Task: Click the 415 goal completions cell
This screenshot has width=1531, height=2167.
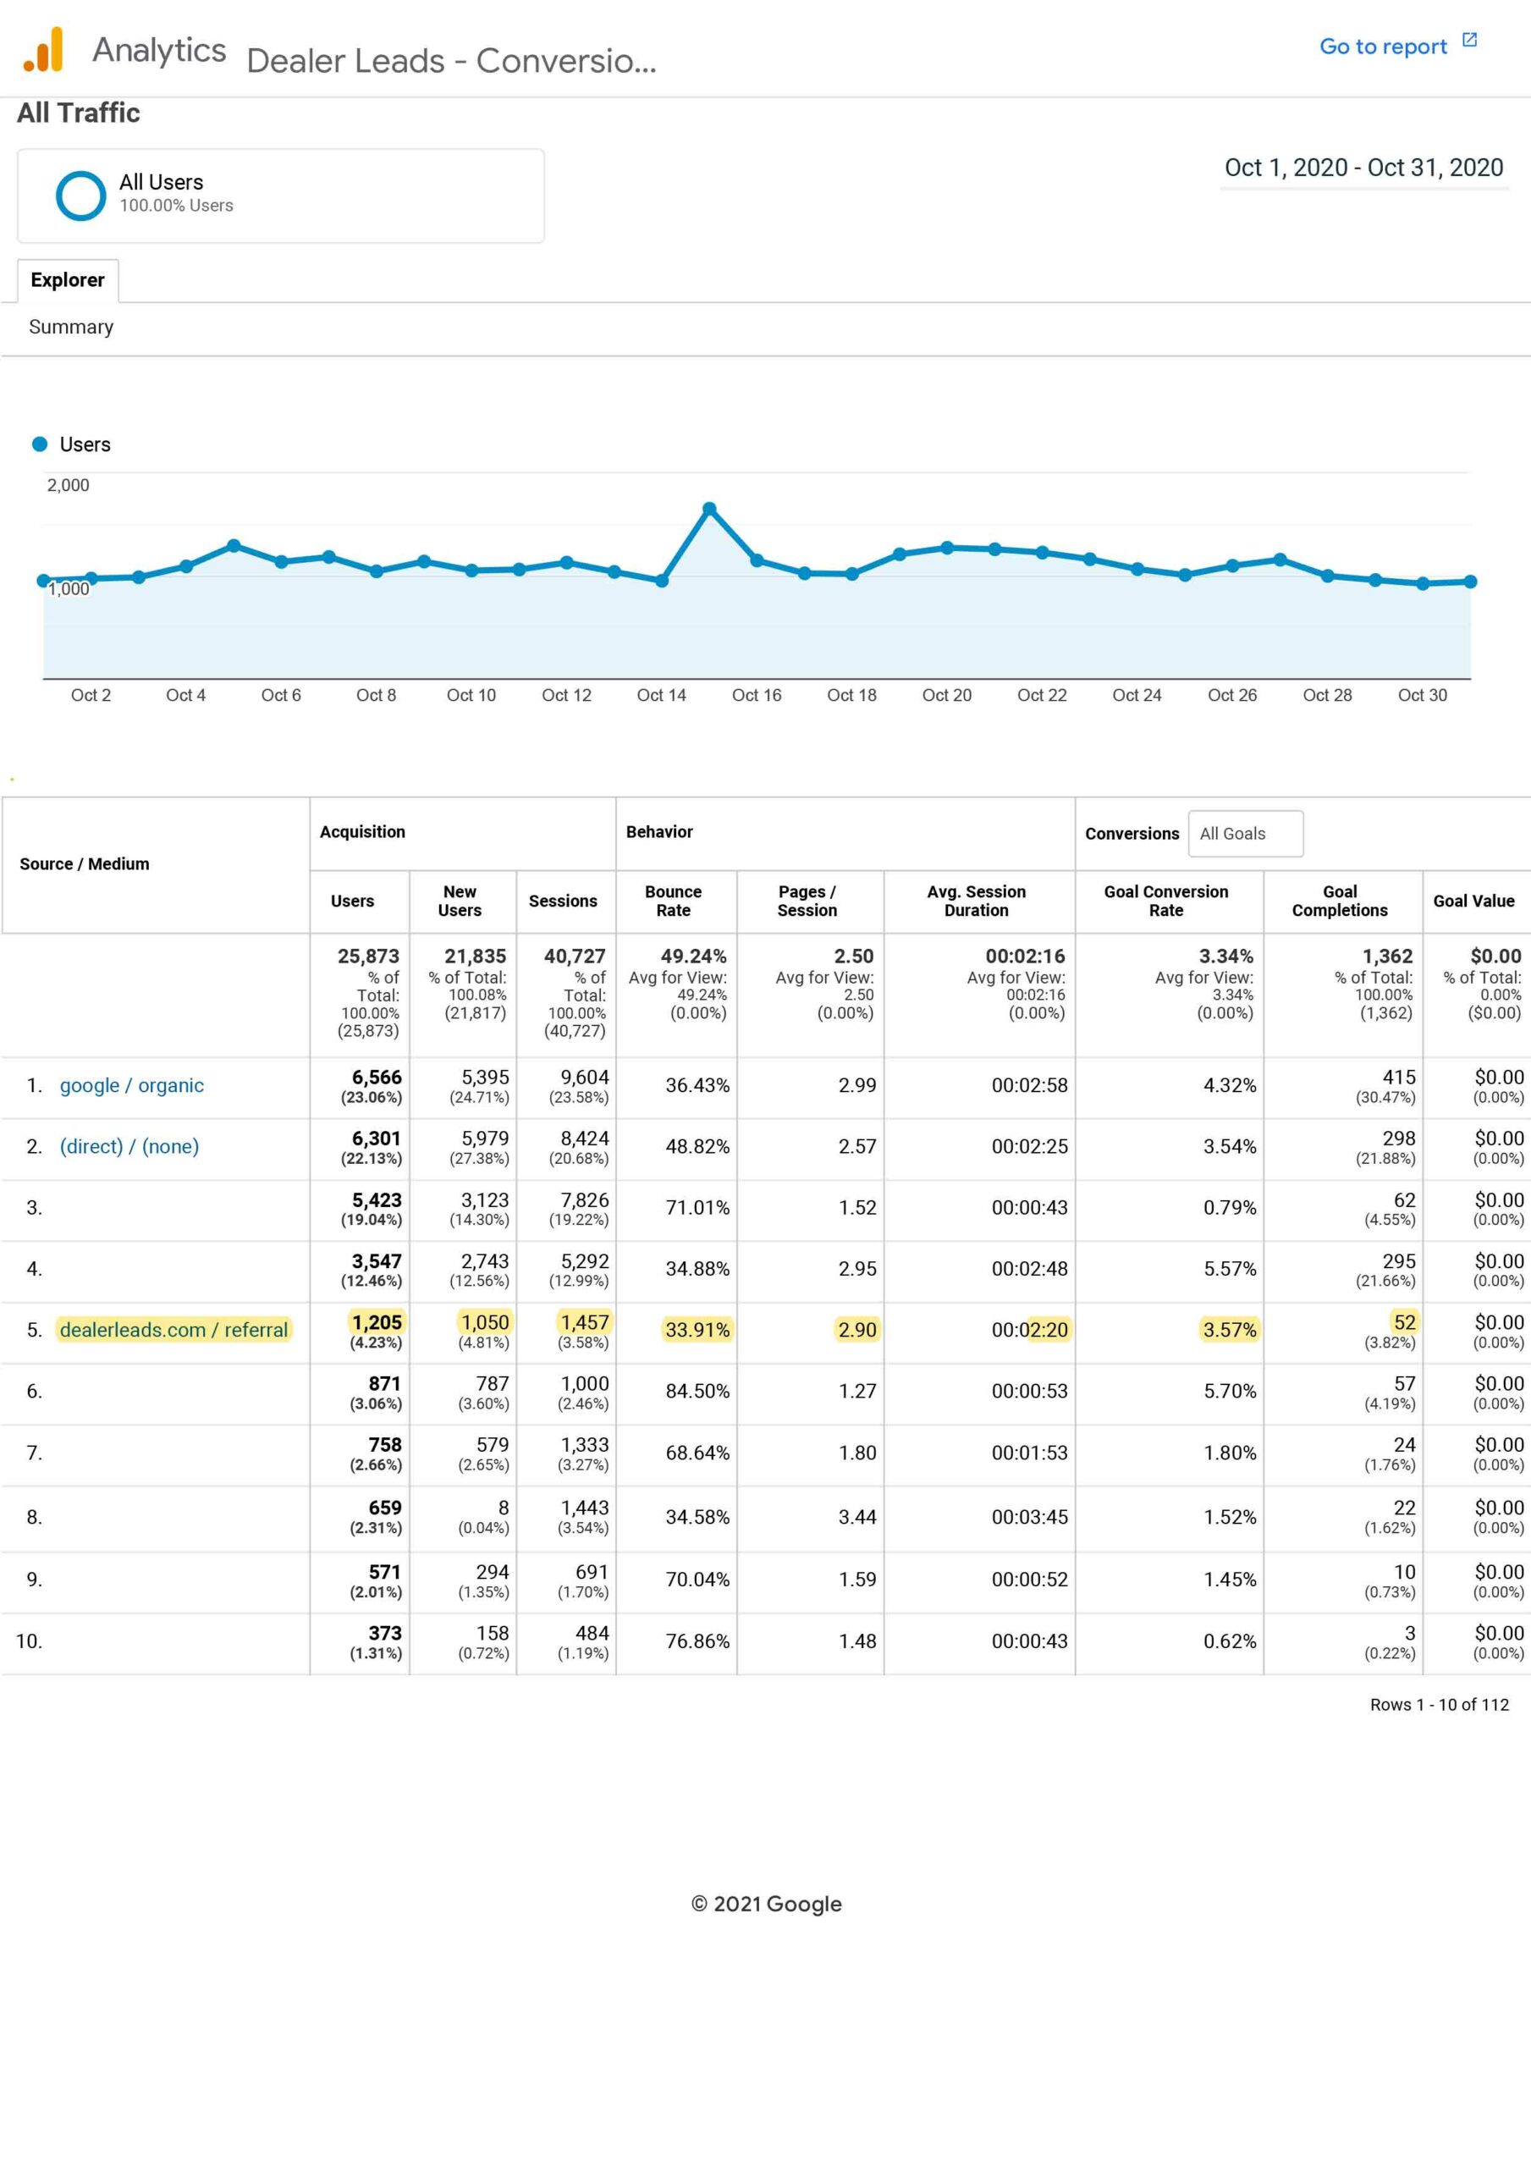Action: point(1398,1077)
